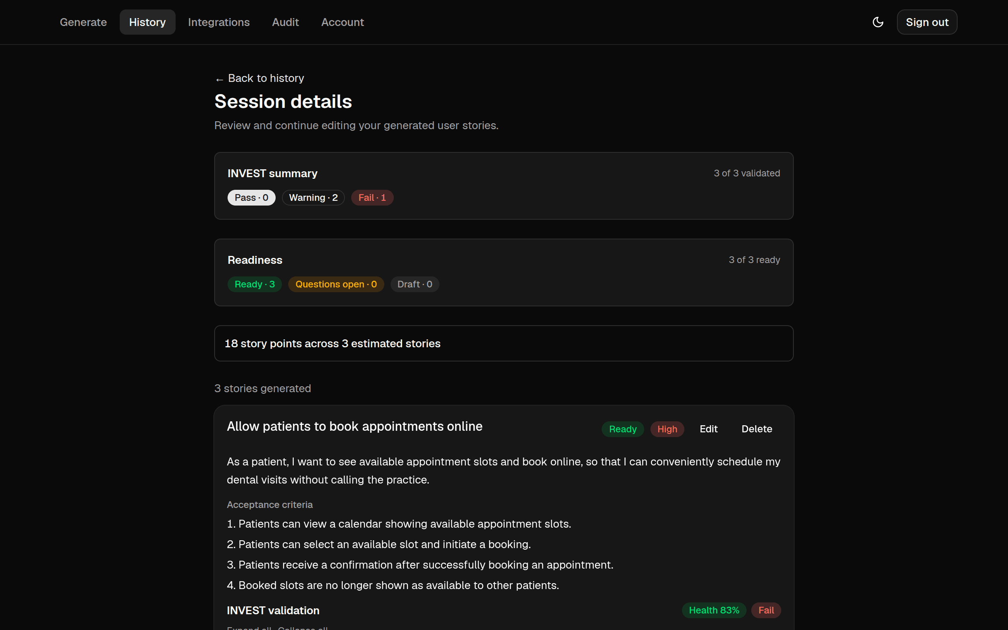Filter by Fail · 1 badge
Viewport: 1008px width, 630px height.
click(372, 198)
